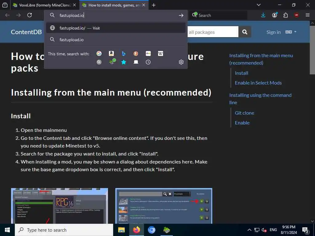Click the network tray icon
The height and width of the screenshot is (236, 315).
257,230
